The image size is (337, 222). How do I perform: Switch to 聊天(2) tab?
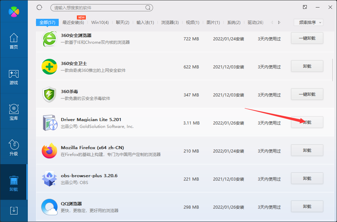123,23
